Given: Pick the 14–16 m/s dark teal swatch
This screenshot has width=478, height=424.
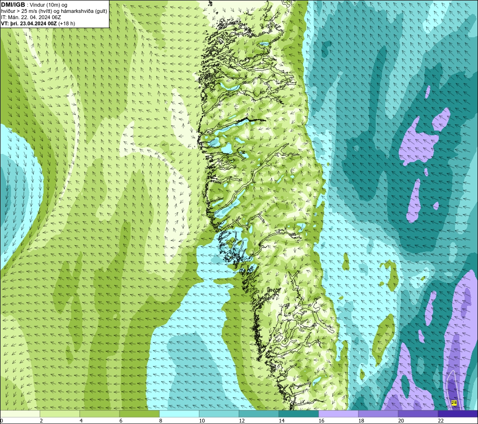Looking at the screenshot, I should coord(298,414).
